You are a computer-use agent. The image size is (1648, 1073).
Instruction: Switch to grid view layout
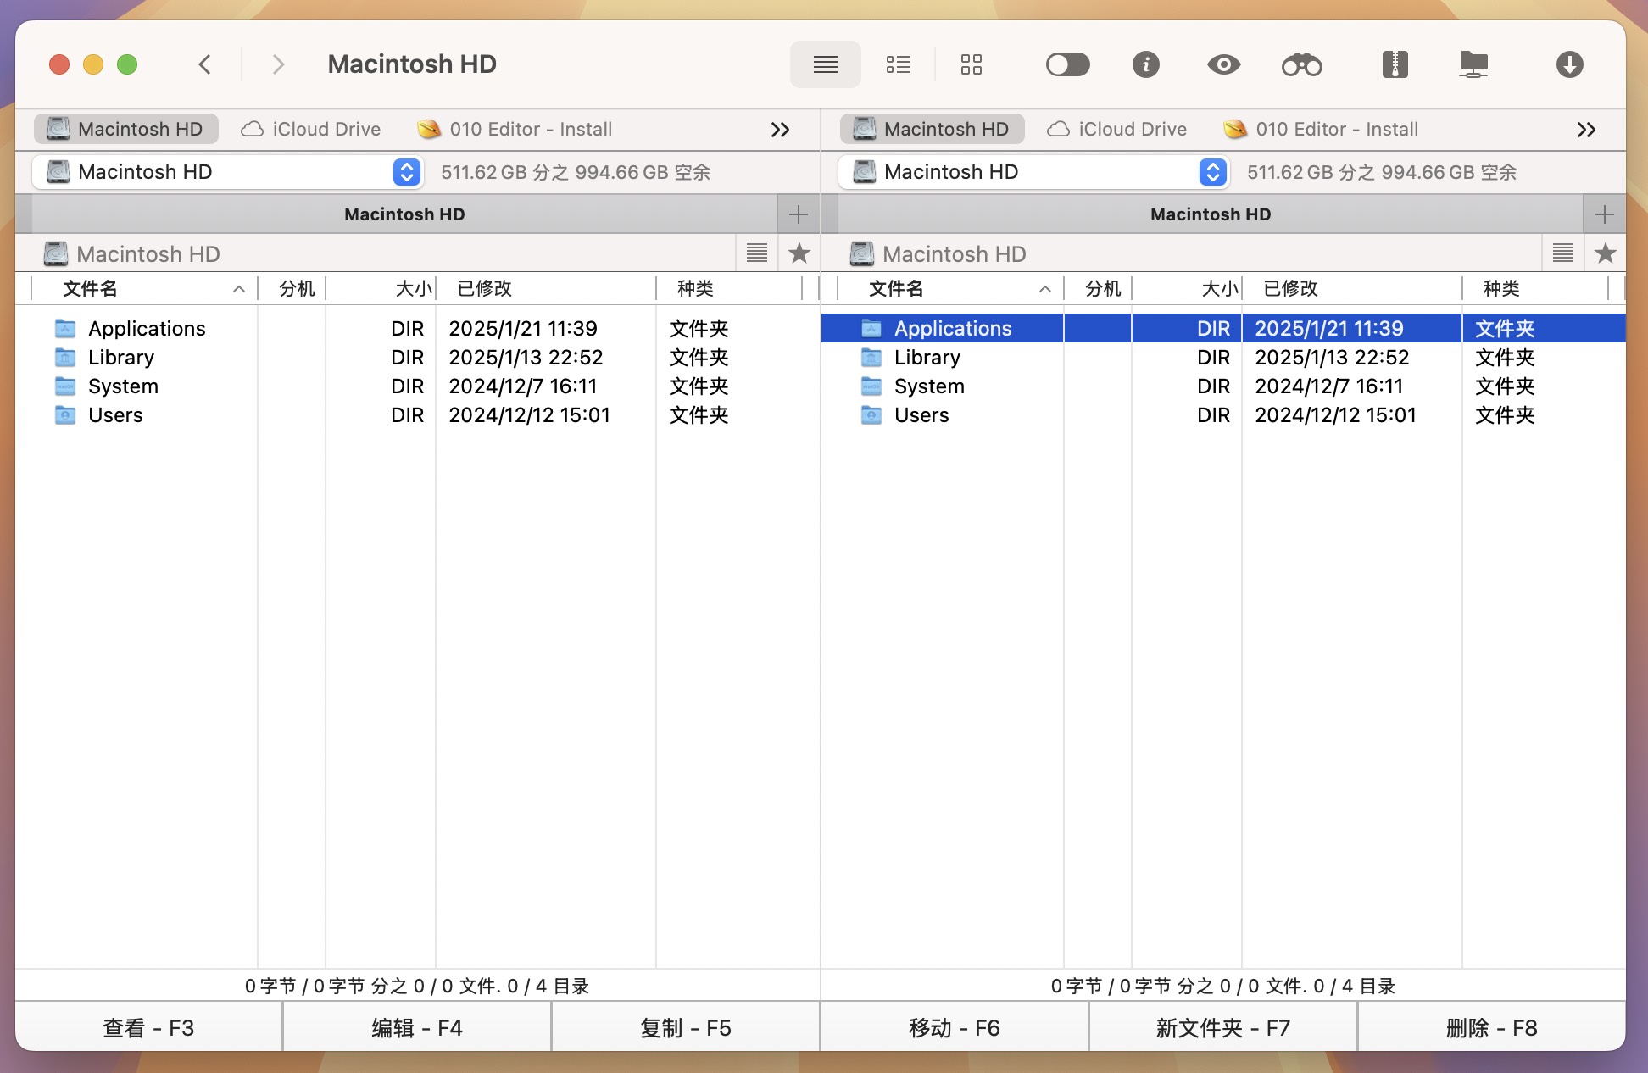click(972, 64)
